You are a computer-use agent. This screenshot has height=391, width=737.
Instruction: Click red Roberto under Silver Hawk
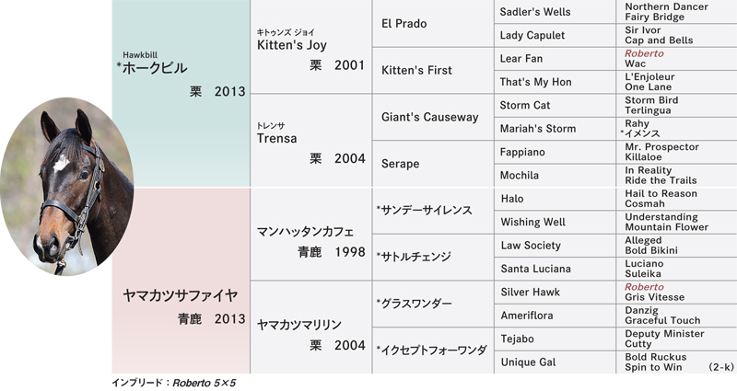pyautogui.click(x=644, y=287)
